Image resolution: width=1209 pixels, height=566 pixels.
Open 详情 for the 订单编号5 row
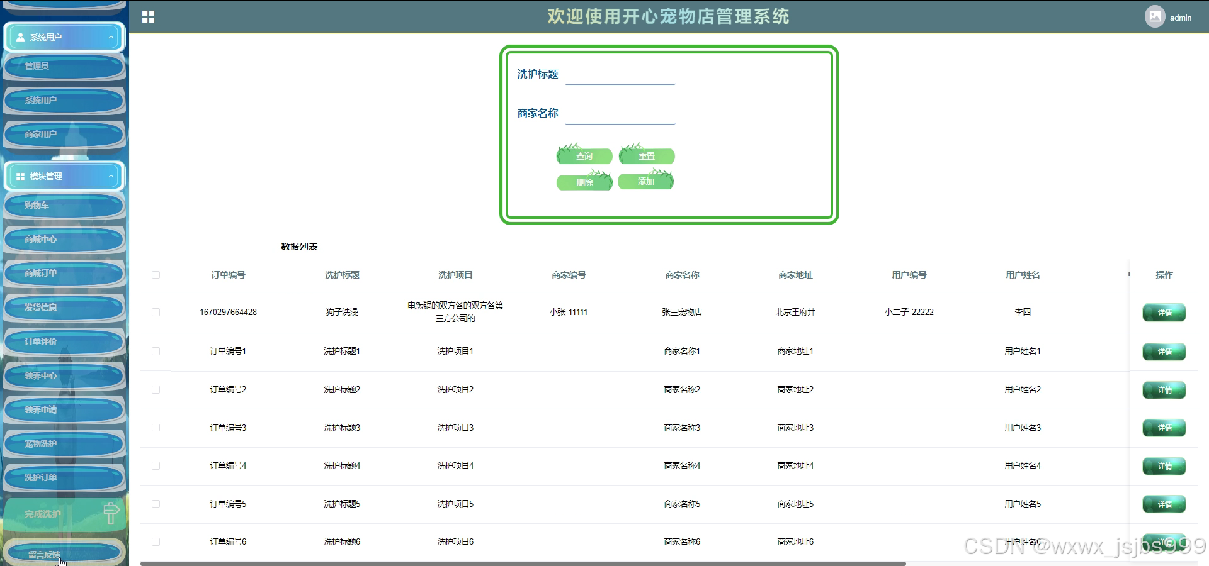click(1164, 504)
